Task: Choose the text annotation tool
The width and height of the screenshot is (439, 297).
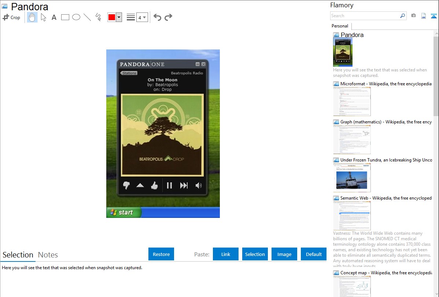Action: [x=54, y=17]
